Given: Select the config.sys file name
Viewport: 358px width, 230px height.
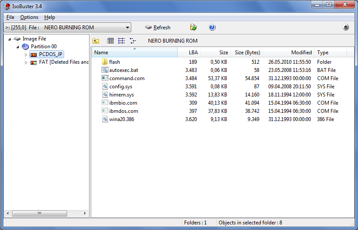Looking at the screenshot, I should pyautogui.click(x=120, y=87).
